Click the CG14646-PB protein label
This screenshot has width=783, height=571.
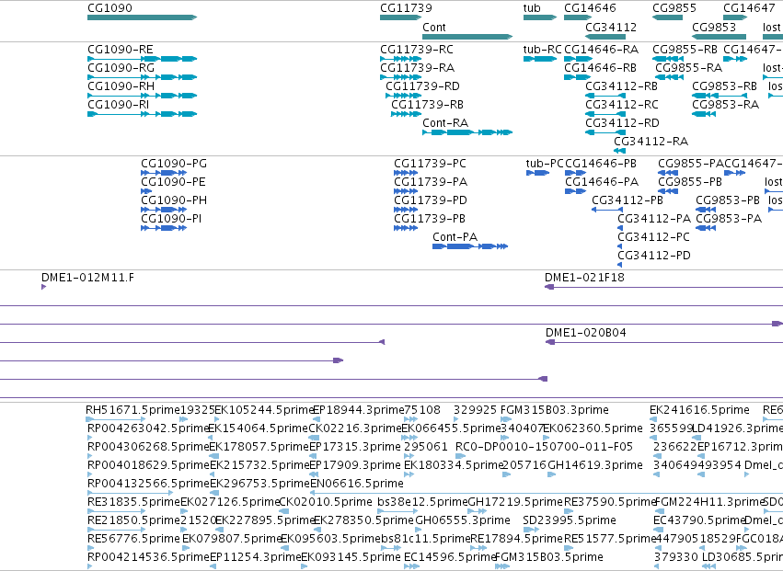coord(601,164)
